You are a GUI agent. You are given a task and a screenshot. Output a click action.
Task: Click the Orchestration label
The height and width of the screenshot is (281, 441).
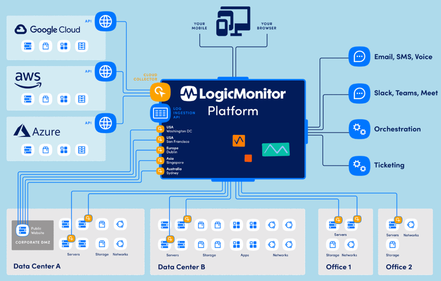tap(397, 129)
